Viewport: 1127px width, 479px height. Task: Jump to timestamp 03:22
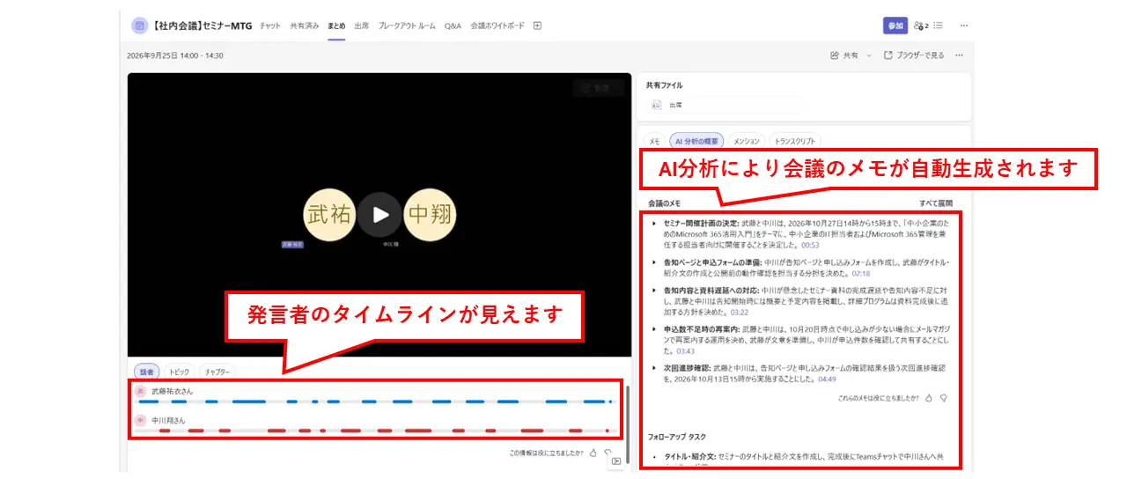pyautogui.click(x=739, y=312)
